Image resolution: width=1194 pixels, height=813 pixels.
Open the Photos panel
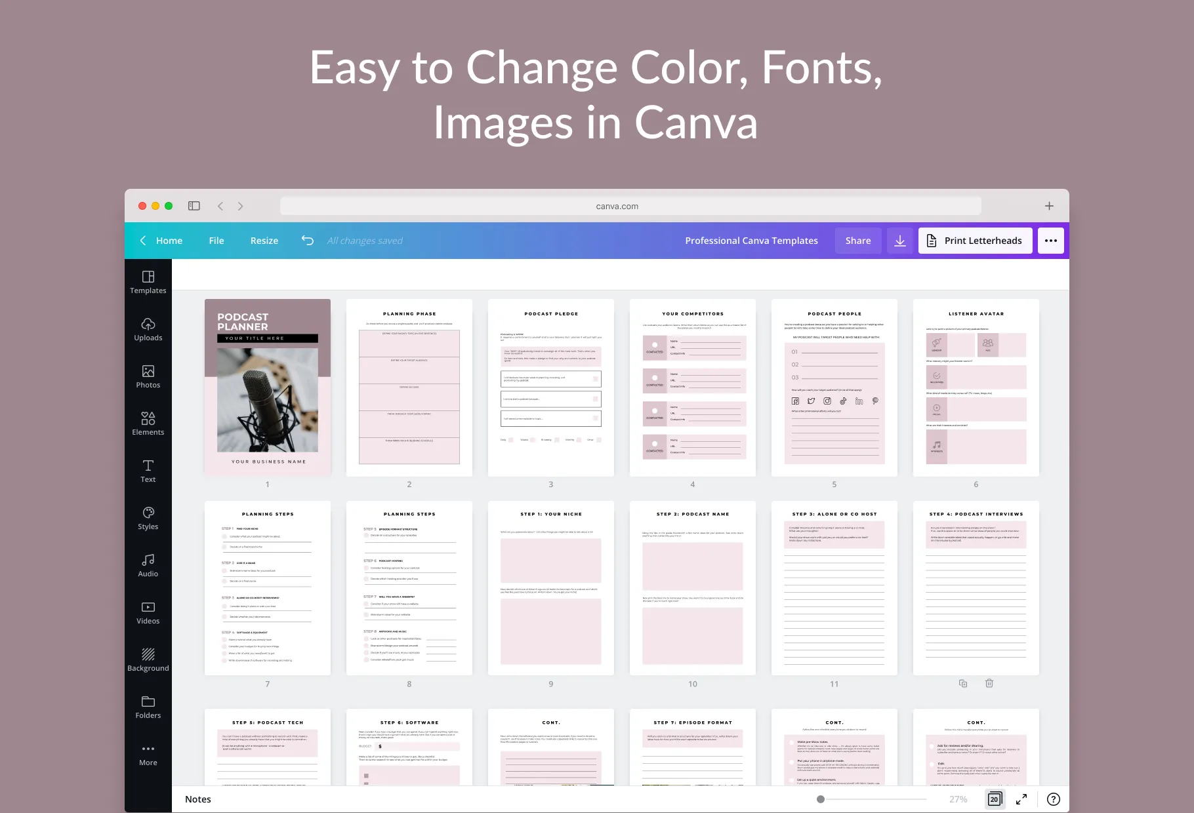coord(148,377)
